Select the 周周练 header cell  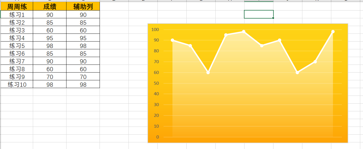coord(17,6)
